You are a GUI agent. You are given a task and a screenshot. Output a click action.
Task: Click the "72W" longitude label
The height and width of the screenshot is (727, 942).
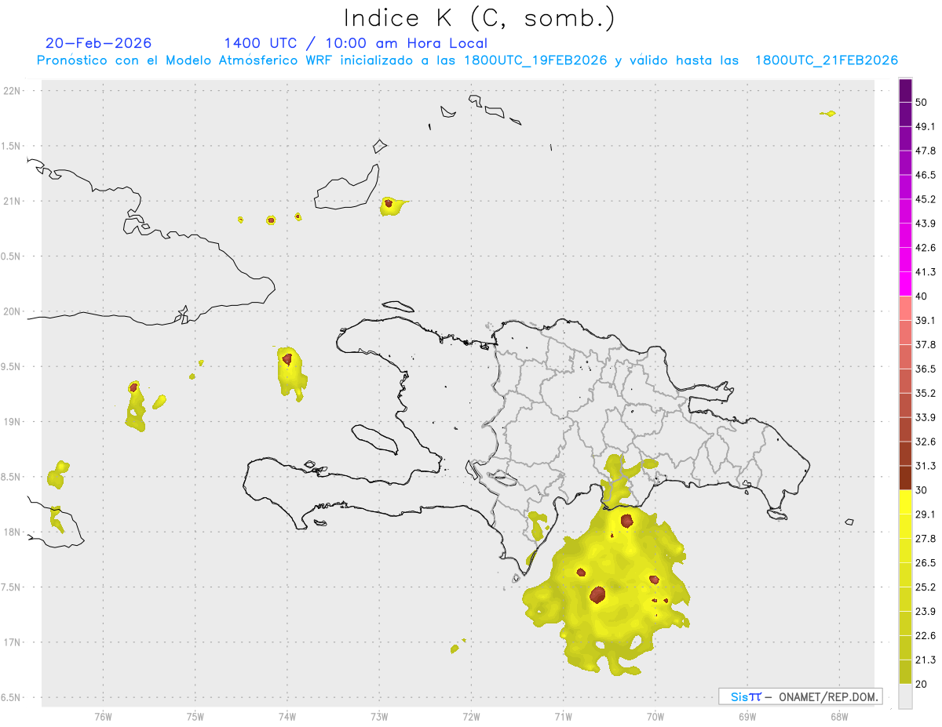tap(471, 715)
